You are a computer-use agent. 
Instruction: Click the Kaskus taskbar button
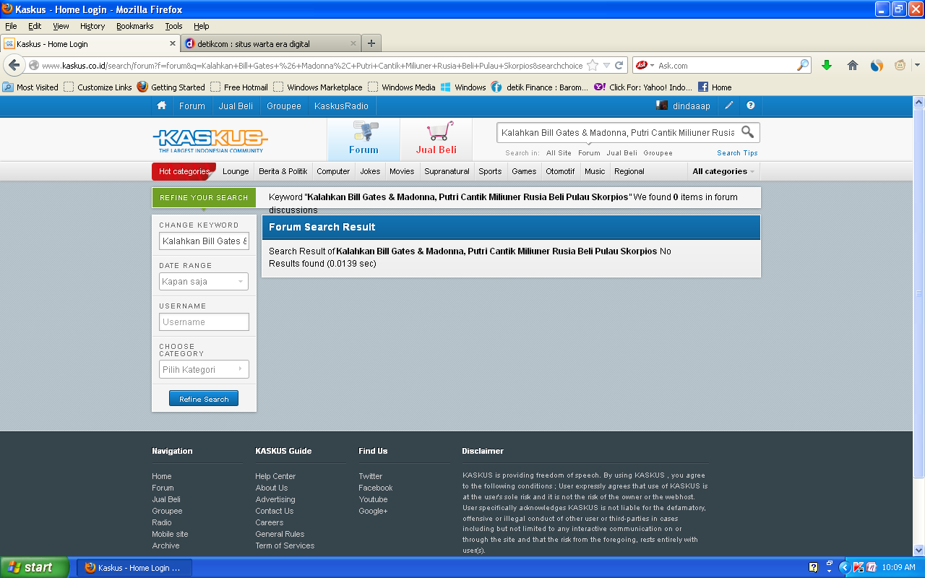tap(134, 568)
